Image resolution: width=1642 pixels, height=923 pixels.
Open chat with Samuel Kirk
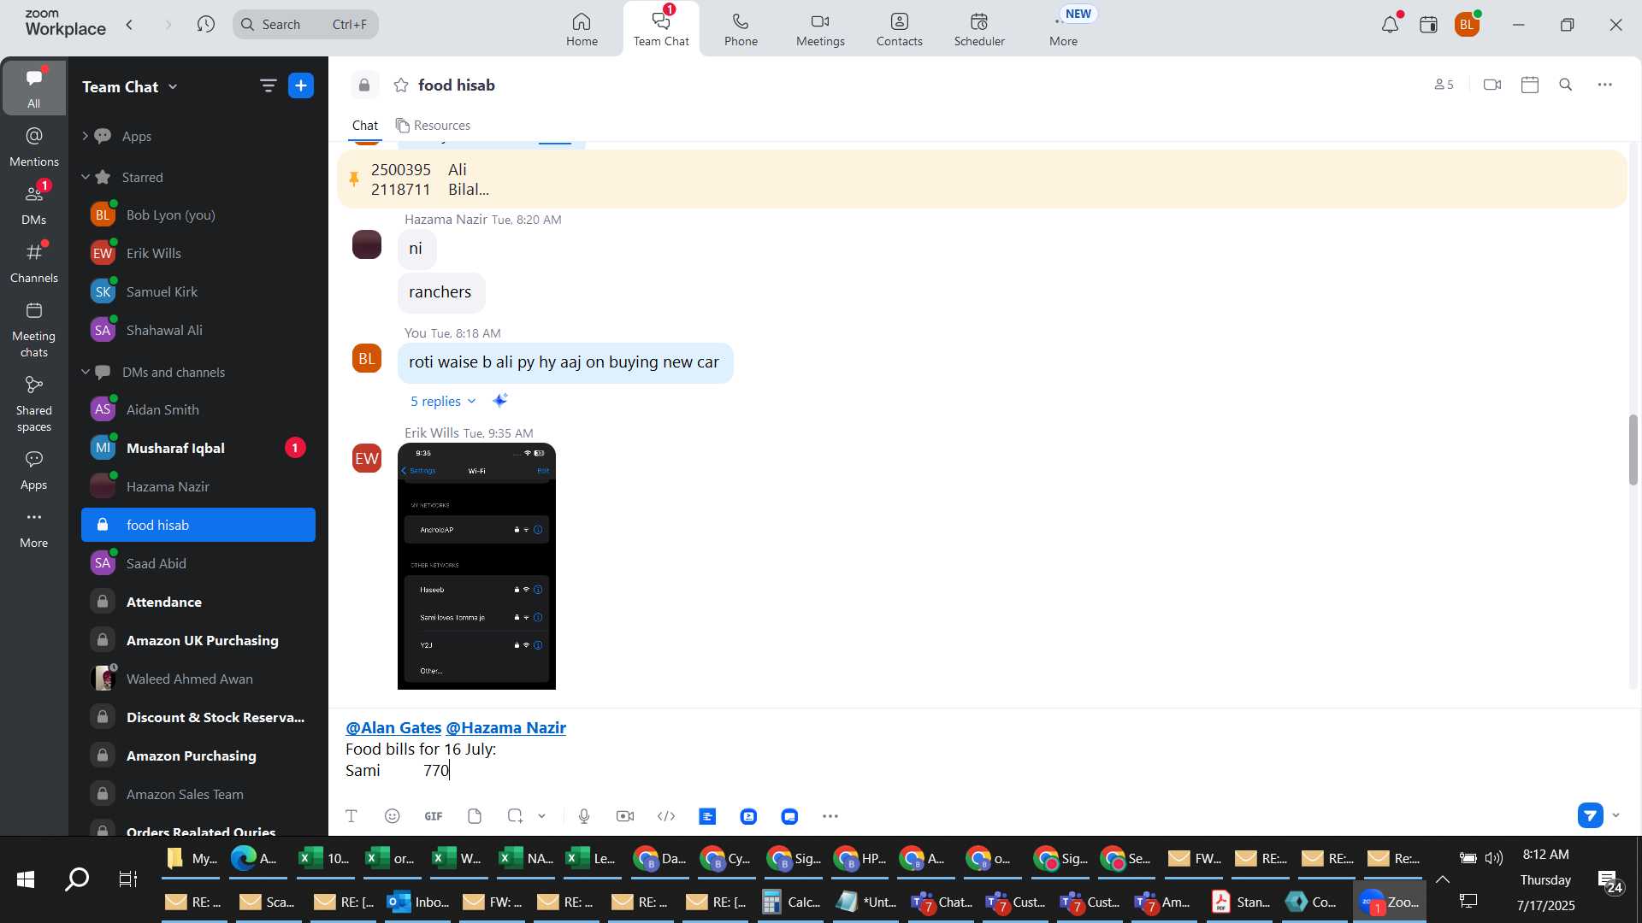pyautogui.click(x=198, y=291)
